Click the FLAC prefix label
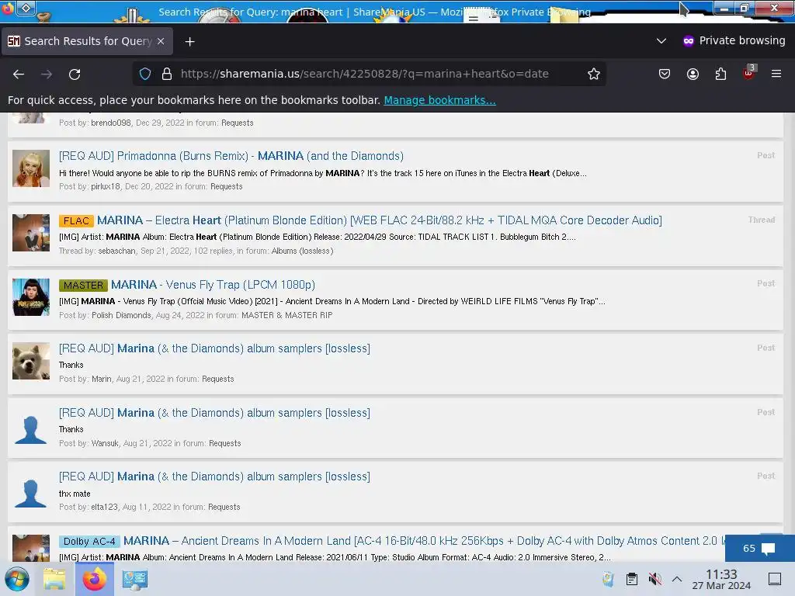The height and width of the screenshot is (596, 795). 77,221
